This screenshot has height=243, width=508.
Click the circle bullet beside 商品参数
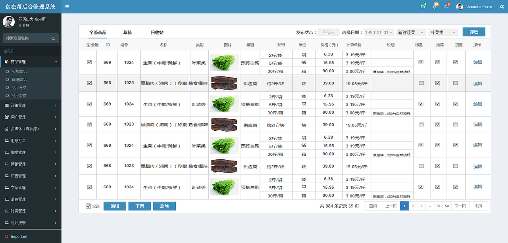pyautogui.click(x=7, y=96)
